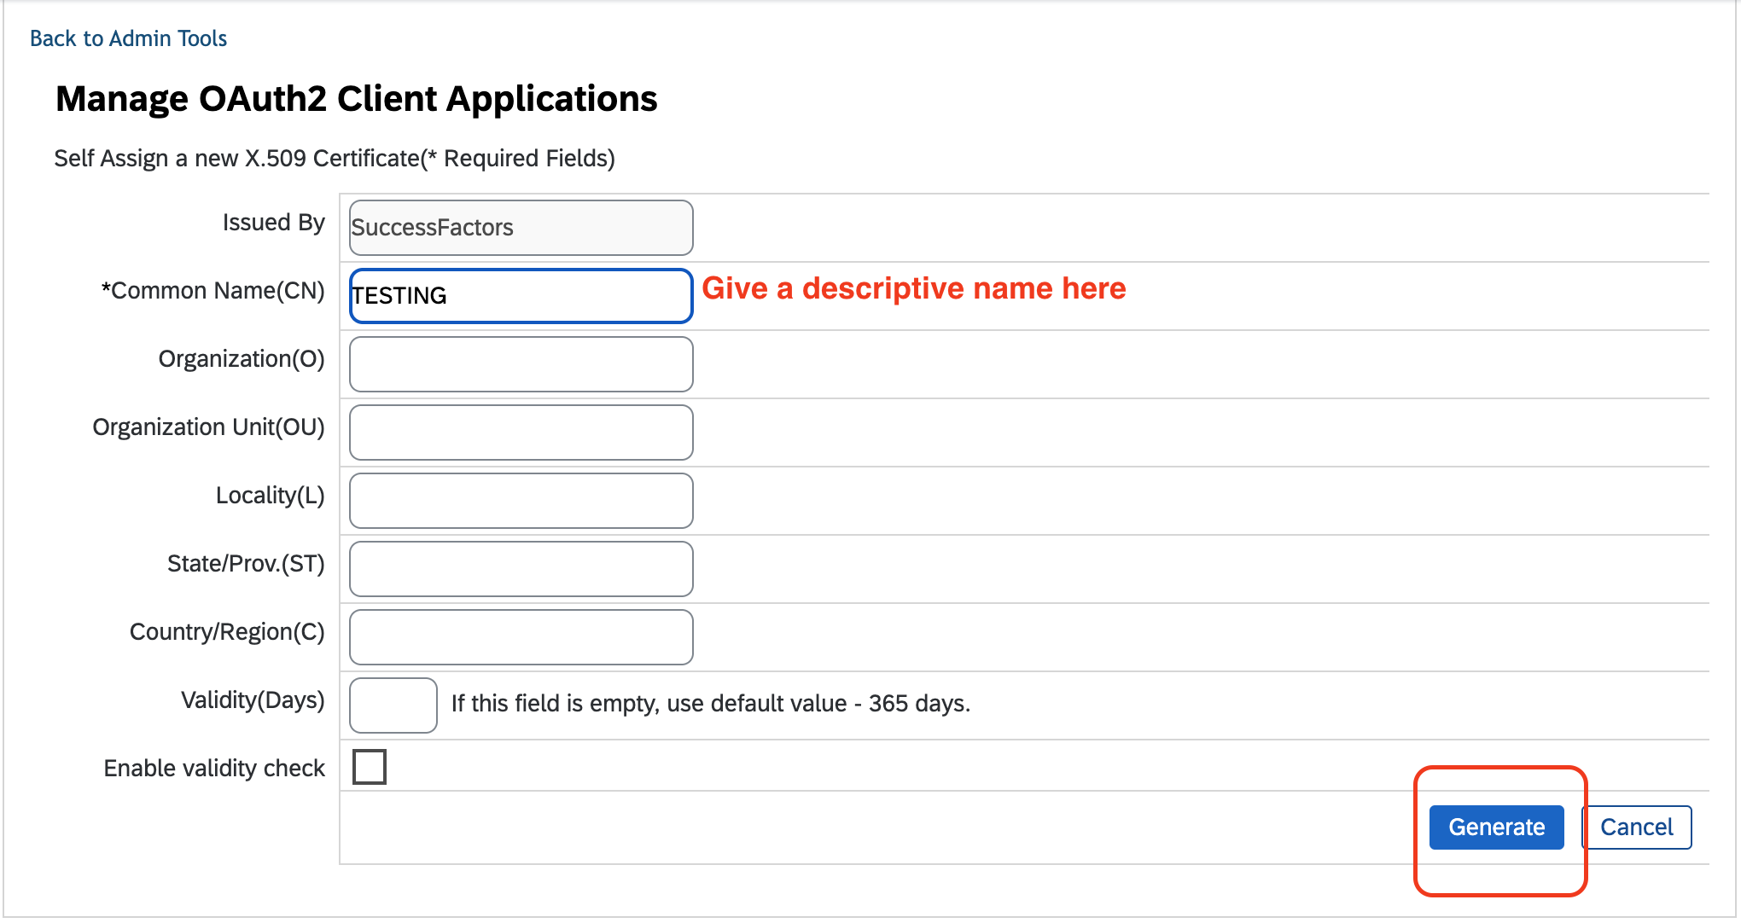Focus the State/Prov.(ST) input
This screenshot has height=923, width=1741.
(521, 569)
